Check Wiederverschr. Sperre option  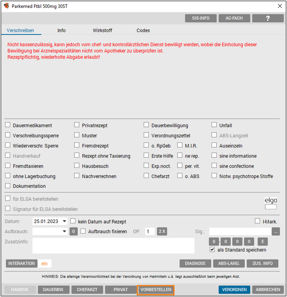[7, 145]
